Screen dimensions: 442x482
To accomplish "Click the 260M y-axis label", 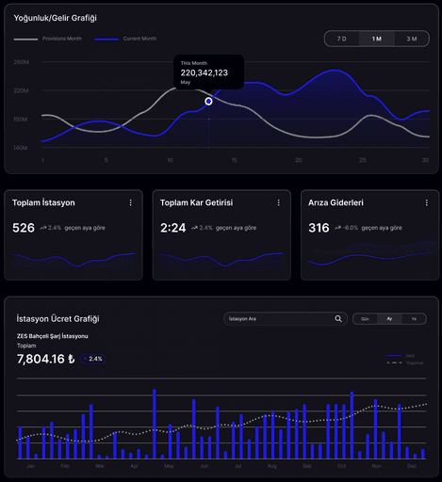I will click(22, 62).
